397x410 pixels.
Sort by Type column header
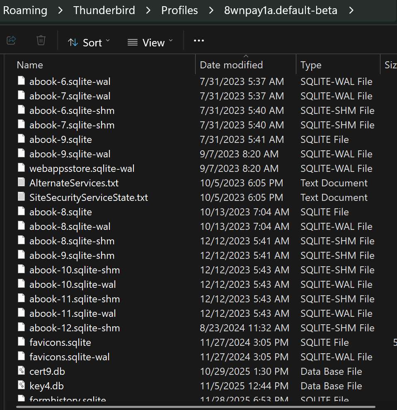pyautogui.click(x=311, y=65)
